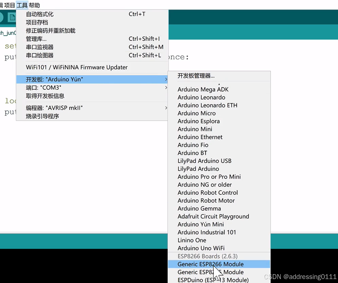The image size is (338, 283).
Task: Select Generic ESP8266 Module board
Action: point(219,264)
